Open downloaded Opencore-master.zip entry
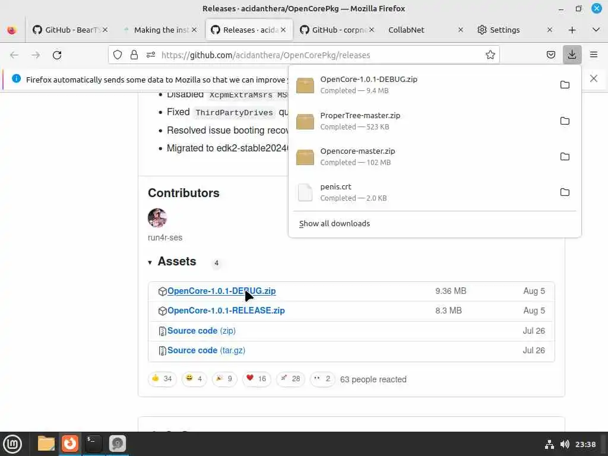The width and height of the screenshot is (608, 456). 423,156
